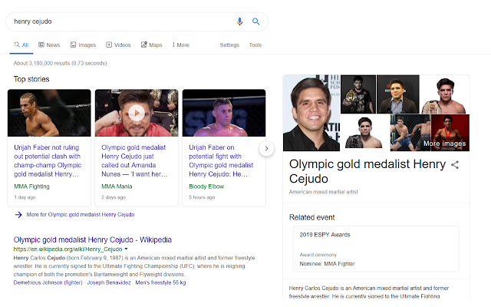Image resolution: width=491 pixels, height=307 pixels.
Task: Open the search Settings menu
Action: (x=229, y=45)
